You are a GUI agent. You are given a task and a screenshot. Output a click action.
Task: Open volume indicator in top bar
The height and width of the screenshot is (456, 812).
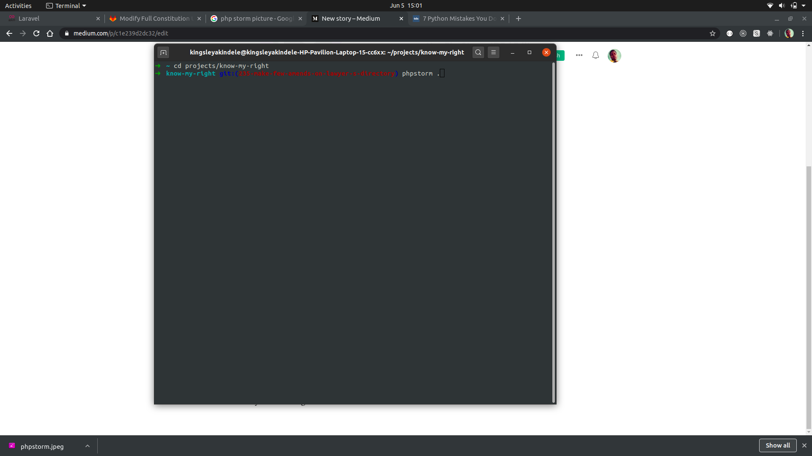782,5
